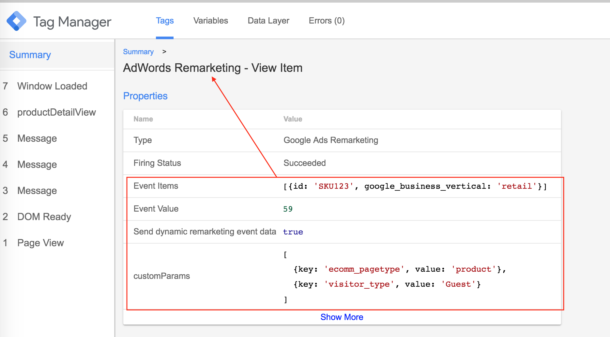This screenshot has height=337, width=610.
Task: Click the Name column header
Action: 143,119
